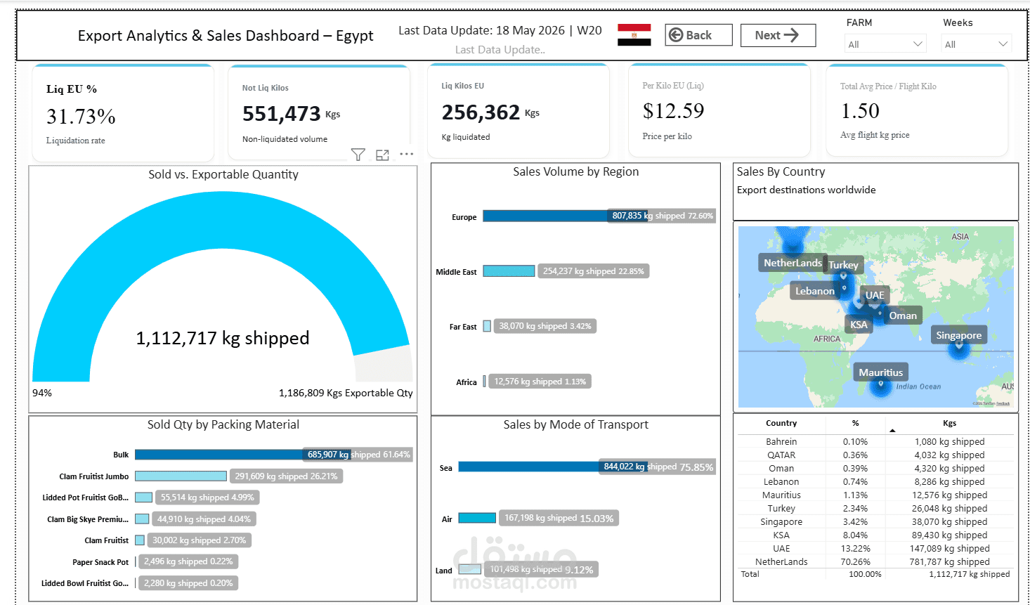
Task: Select the Turkey row in country table
Action: [x=875, y=508]
